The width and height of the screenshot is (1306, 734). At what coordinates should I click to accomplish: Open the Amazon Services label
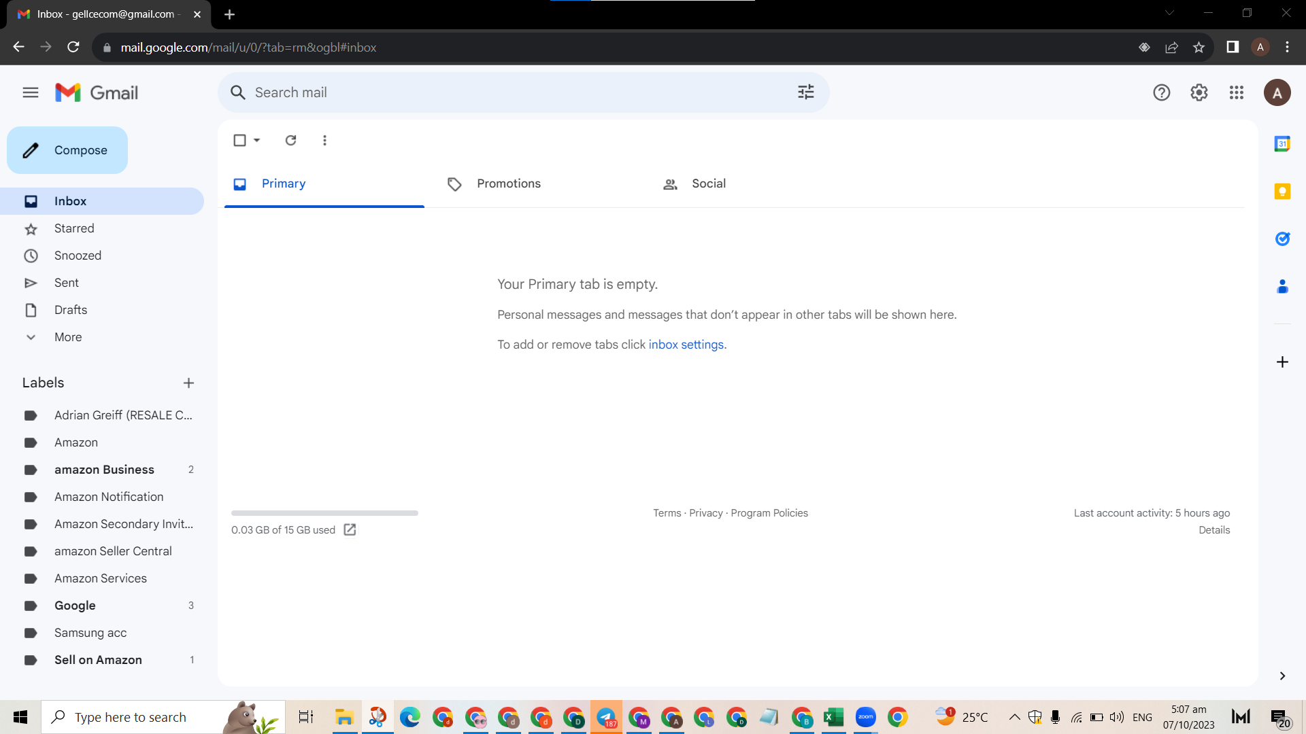tap(102, 578)
